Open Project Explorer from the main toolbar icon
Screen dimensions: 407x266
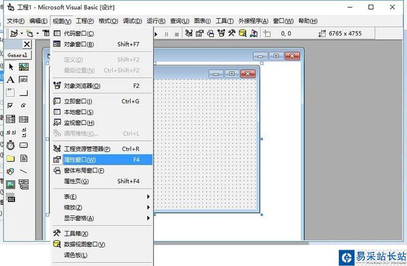click(189, 33)
